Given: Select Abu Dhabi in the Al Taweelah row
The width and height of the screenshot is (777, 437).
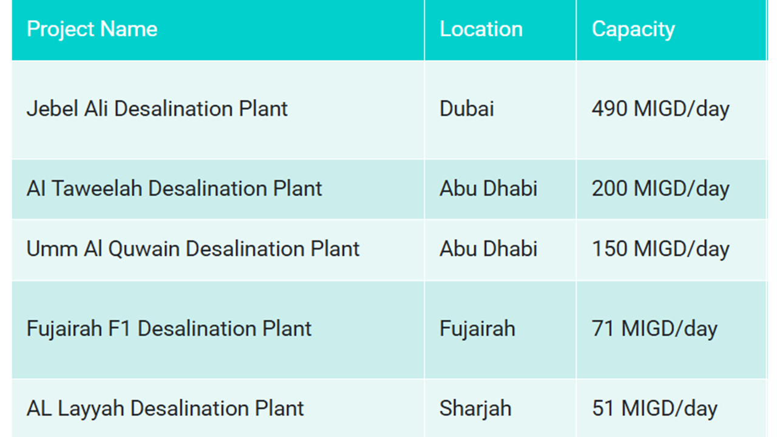Looking at the screenshot, I should pos(489,189).
